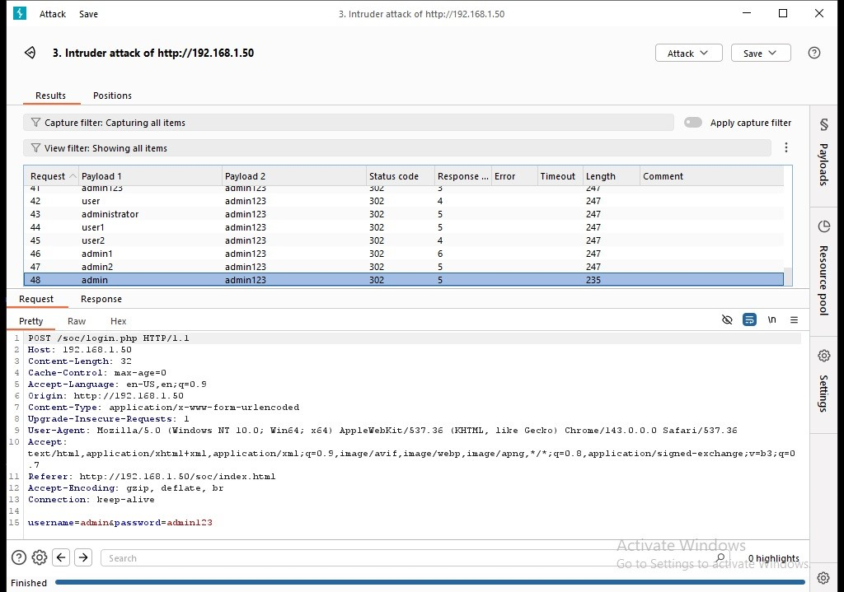This screenshot has height=592, width=844.
Task: Click the username=admin&password=admin123 body line
Action: 120,522
